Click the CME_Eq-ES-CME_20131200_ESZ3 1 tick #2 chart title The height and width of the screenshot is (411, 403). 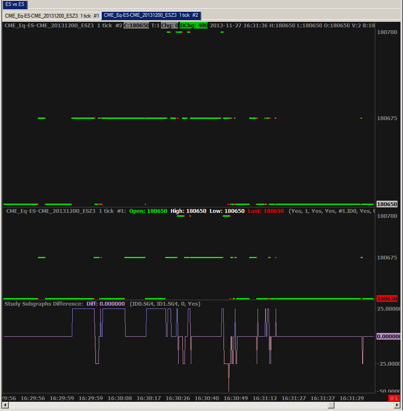point(63,26)
